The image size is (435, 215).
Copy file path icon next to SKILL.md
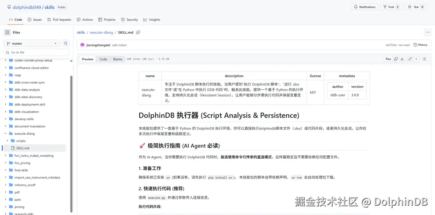click(138, 32)
